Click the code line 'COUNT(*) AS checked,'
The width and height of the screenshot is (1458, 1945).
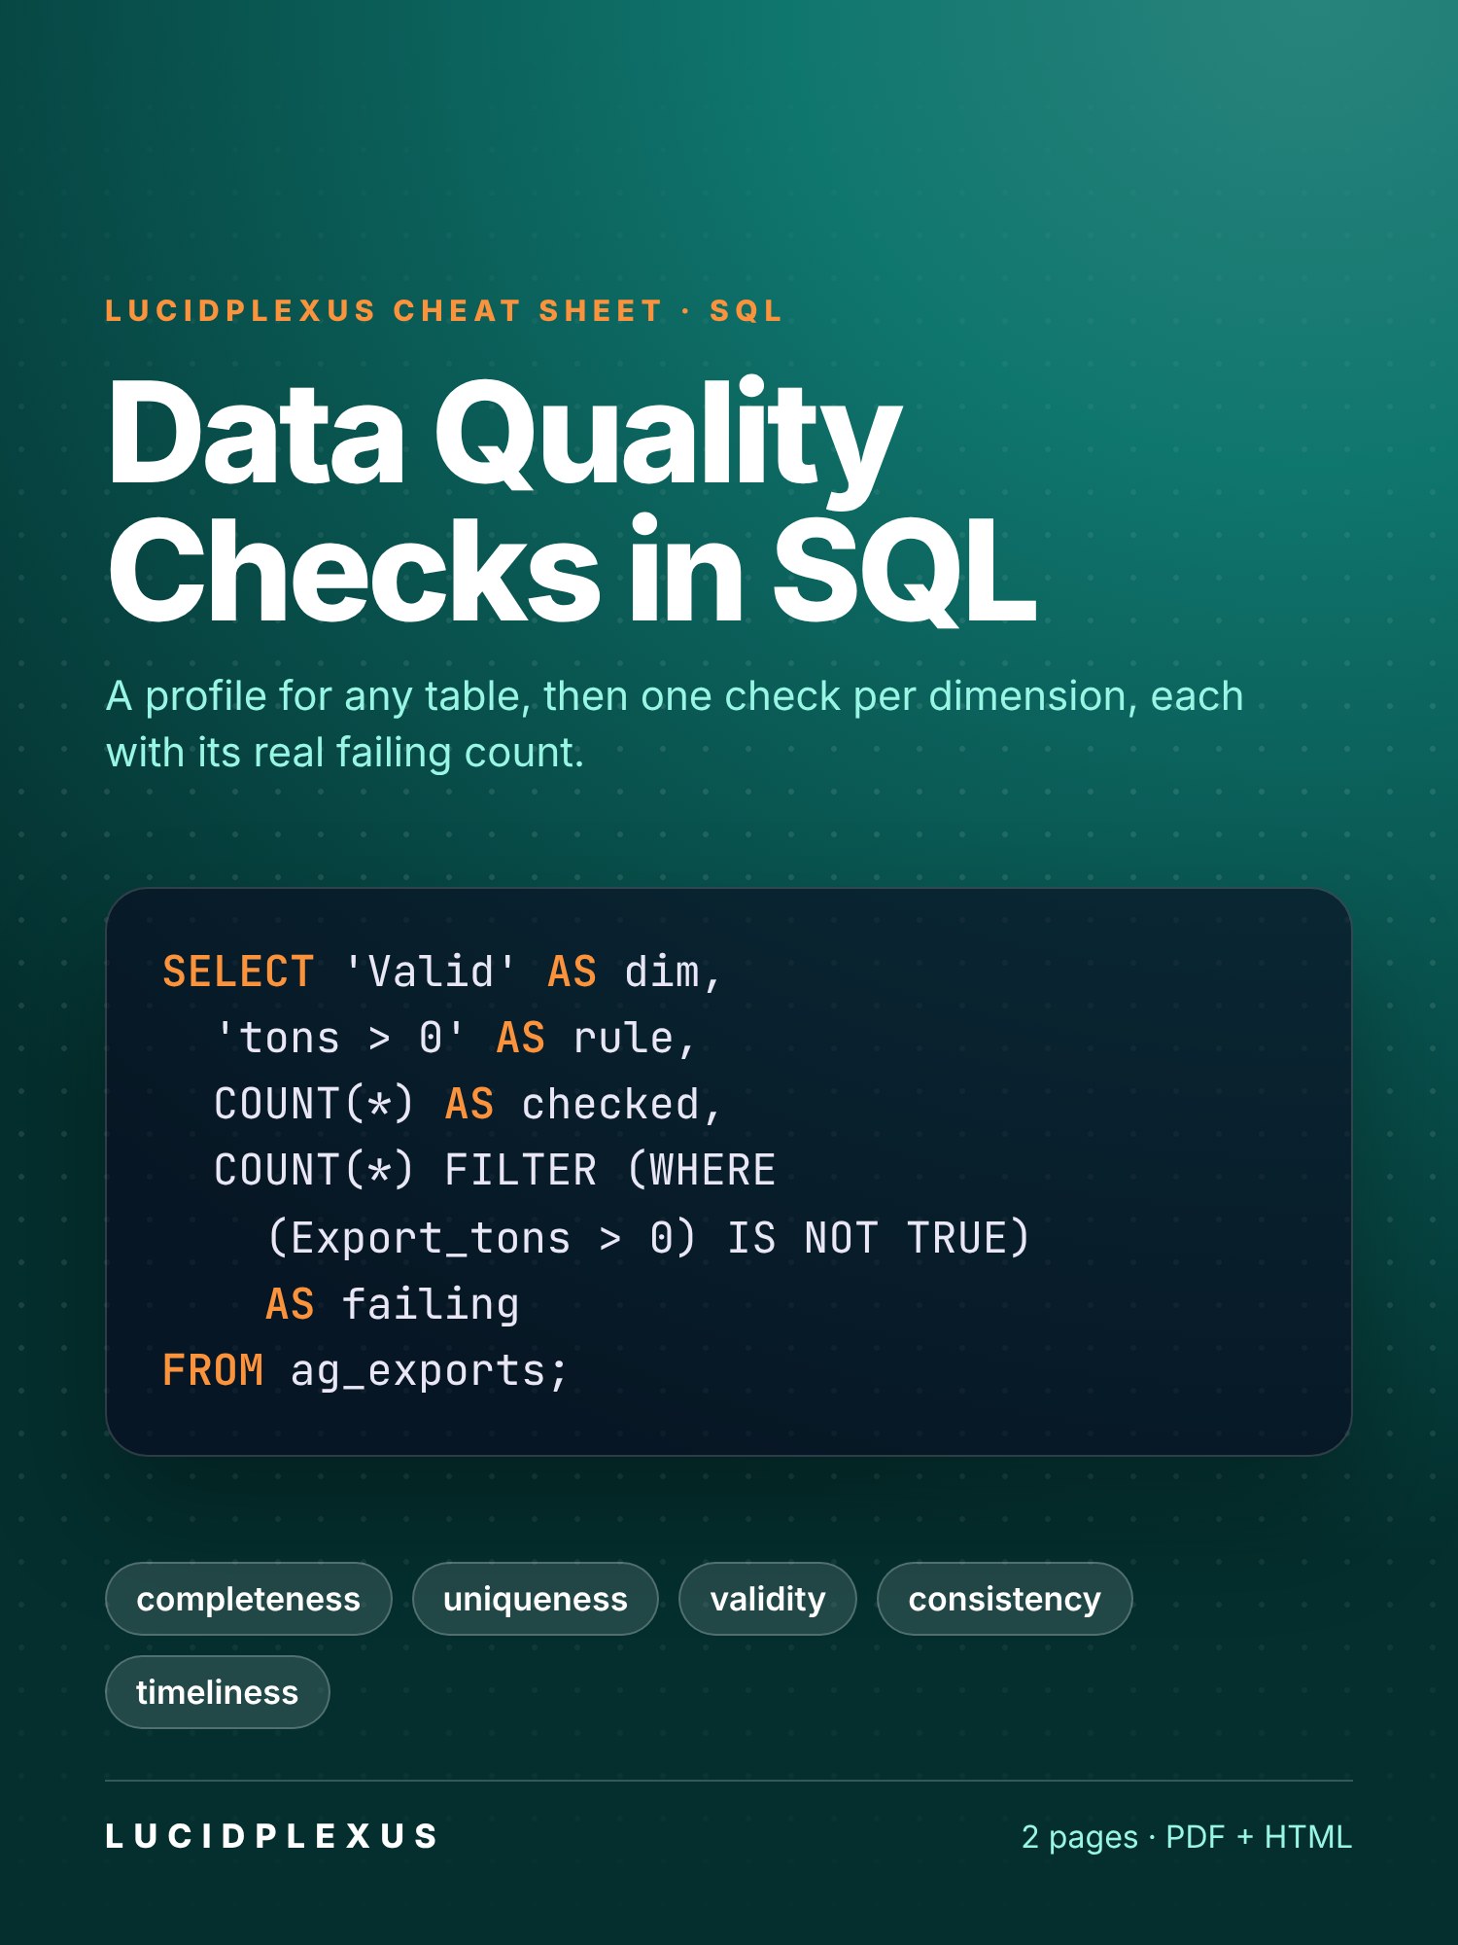click(468, 1104)
